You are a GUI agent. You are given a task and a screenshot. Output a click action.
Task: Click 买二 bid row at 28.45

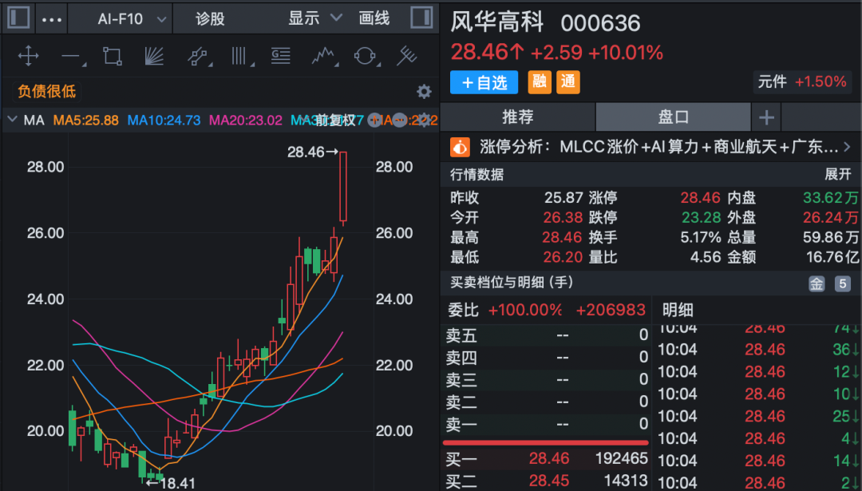[x=545, y=481]
